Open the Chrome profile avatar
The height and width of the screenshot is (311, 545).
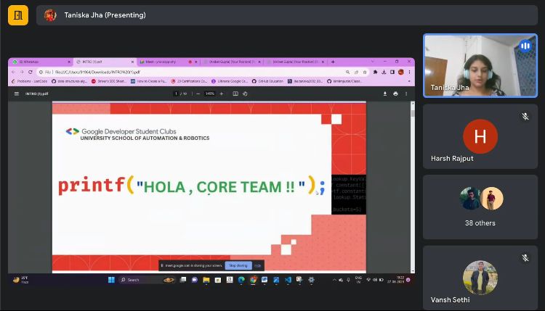coord(400,72)
